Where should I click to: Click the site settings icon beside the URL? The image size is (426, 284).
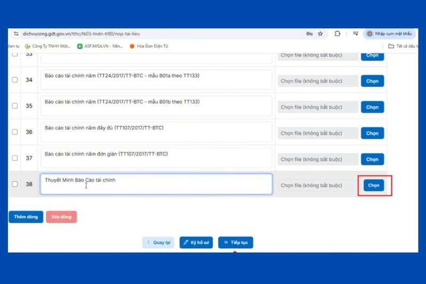[16, 34]
